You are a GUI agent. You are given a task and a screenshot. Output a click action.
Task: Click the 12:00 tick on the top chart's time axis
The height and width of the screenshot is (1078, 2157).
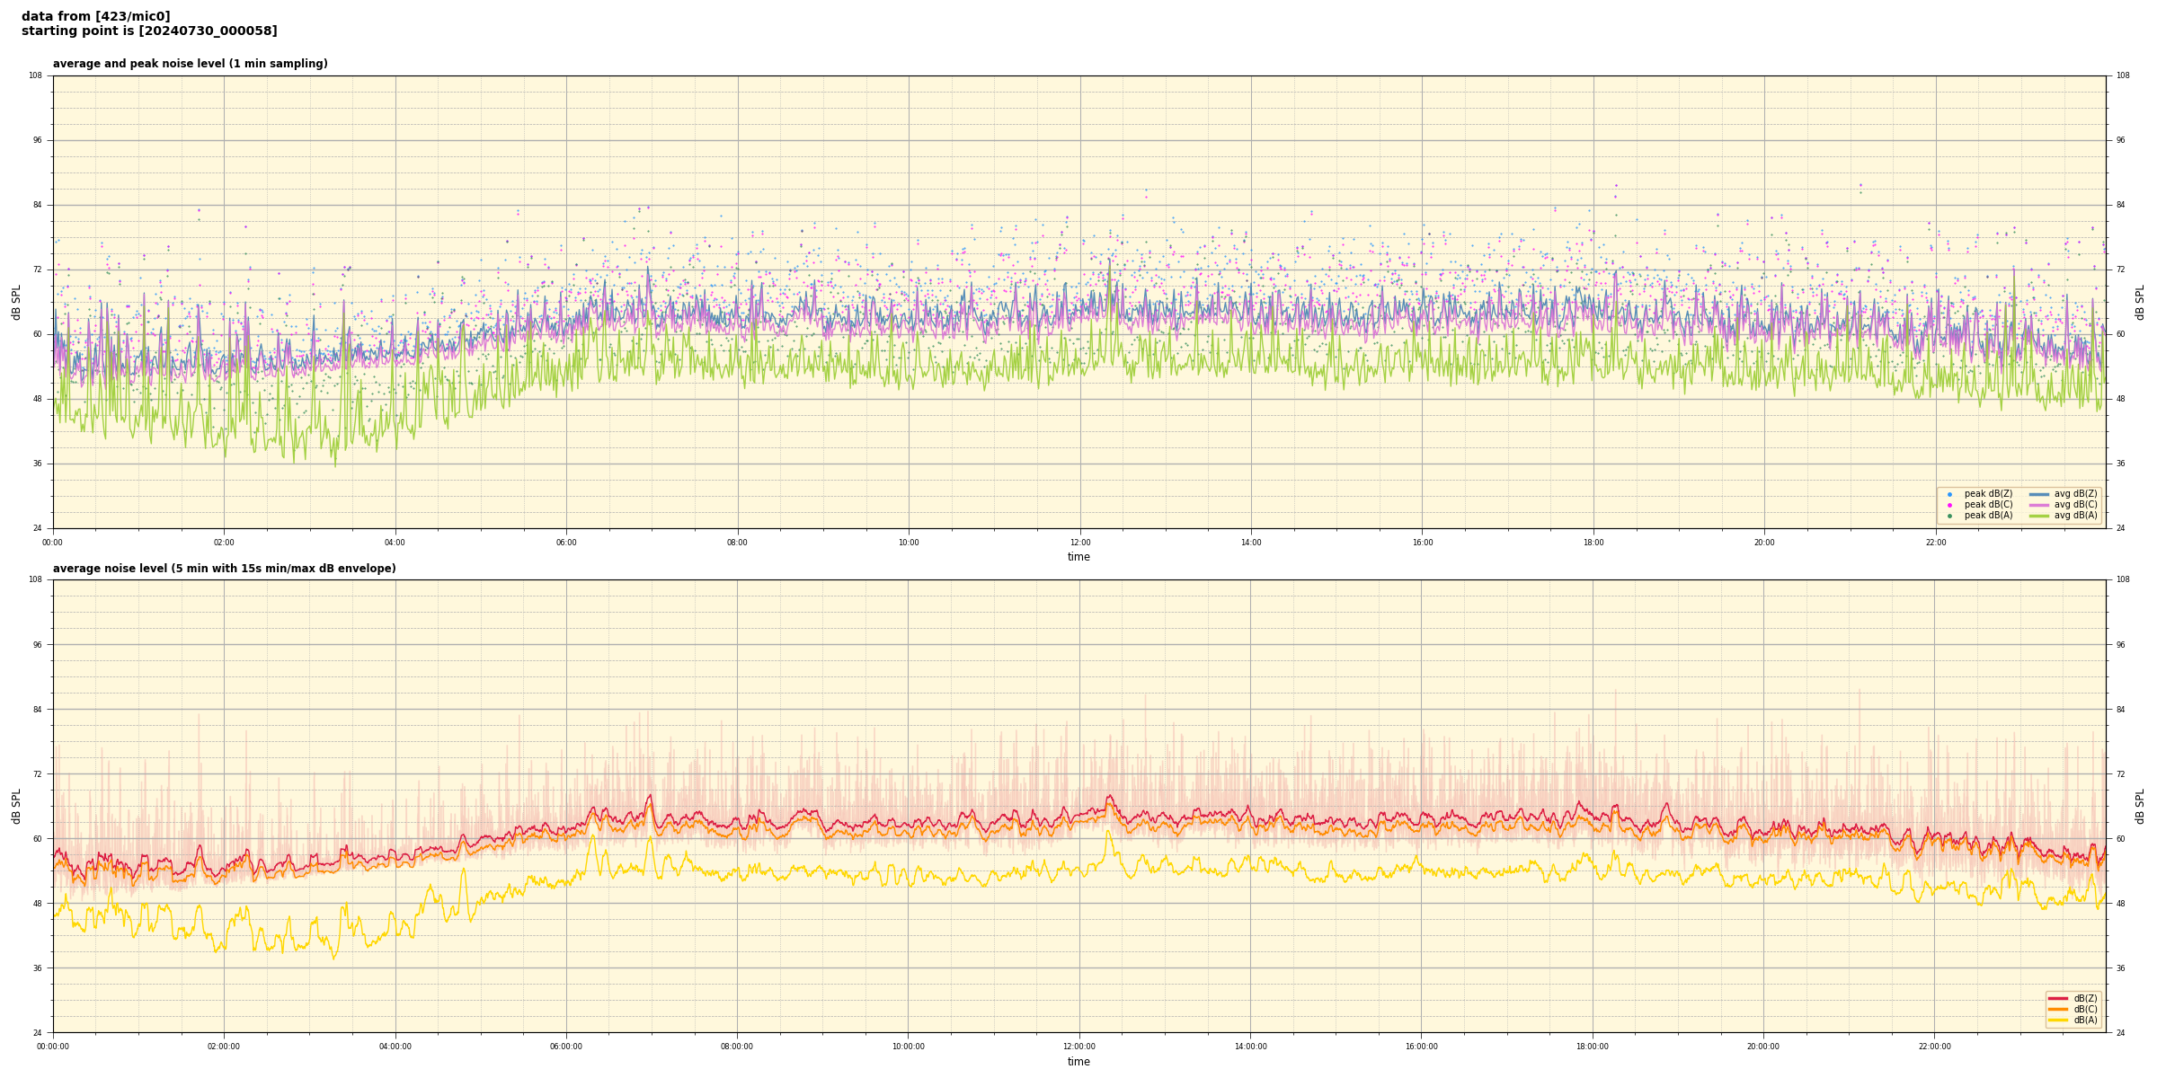[x=1079, y=543]
